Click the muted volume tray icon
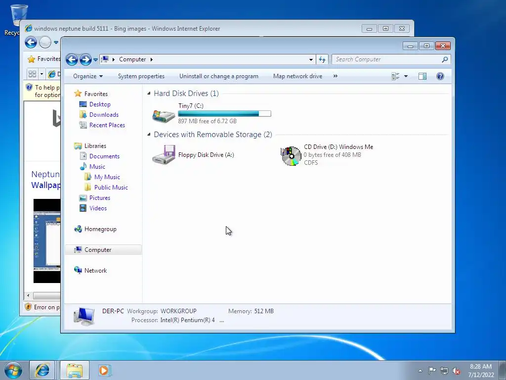The height and width of the screenshot is (380, 506). (456, 371)
